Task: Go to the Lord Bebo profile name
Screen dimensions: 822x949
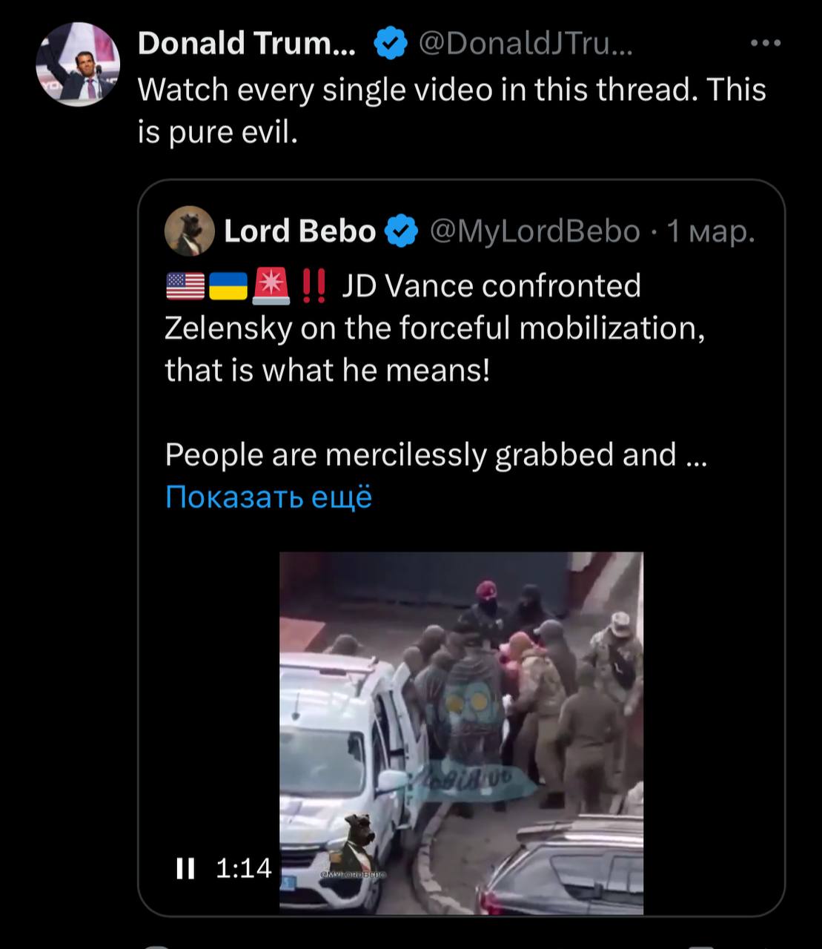Action: click(299, 231)
